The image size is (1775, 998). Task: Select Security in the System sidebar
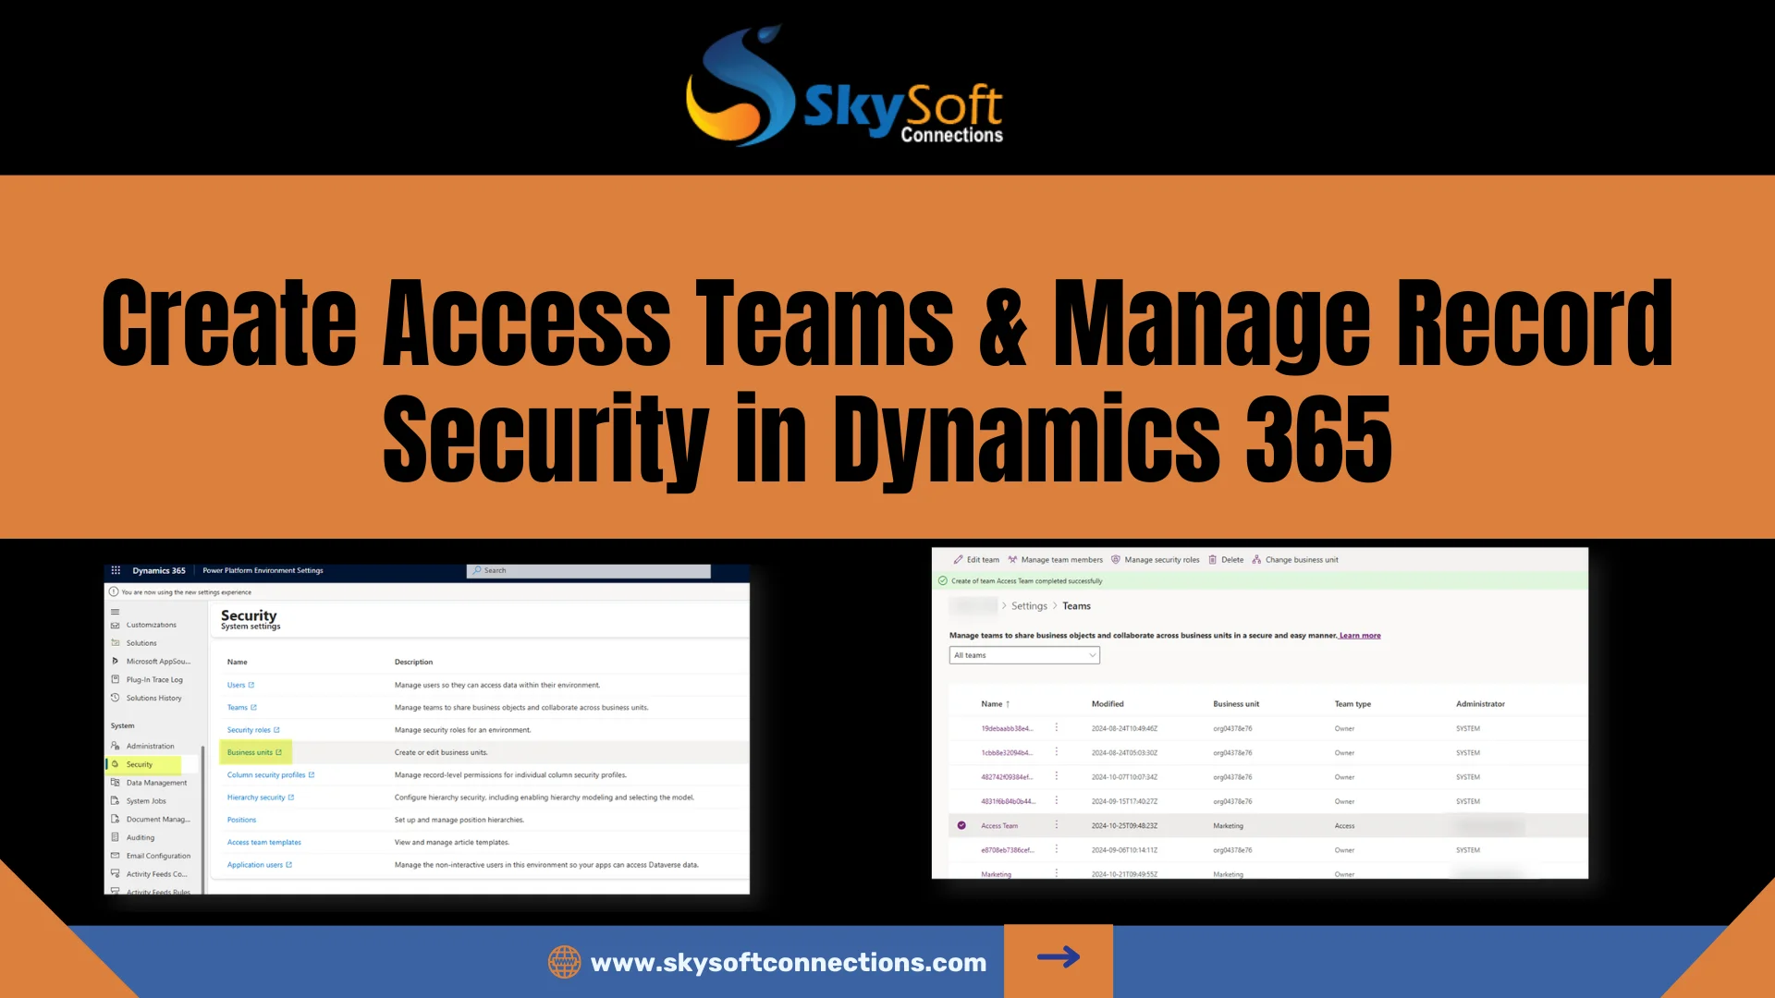click(x=140, y=764)
